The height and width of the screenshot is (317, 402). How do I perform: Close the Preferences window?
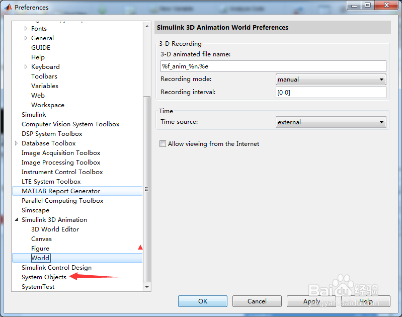point(386,5)
